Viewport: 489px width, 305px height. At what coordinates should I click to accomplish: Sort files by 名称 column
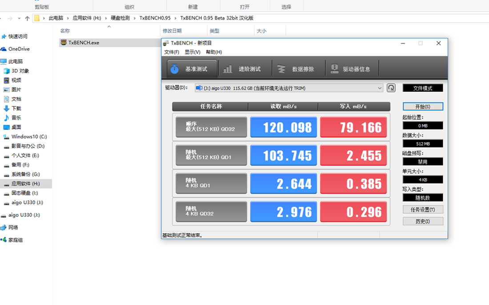65,31
